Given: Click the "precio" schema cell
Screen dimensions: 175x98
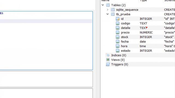Looking at the screenshot, I should point(170,32).
